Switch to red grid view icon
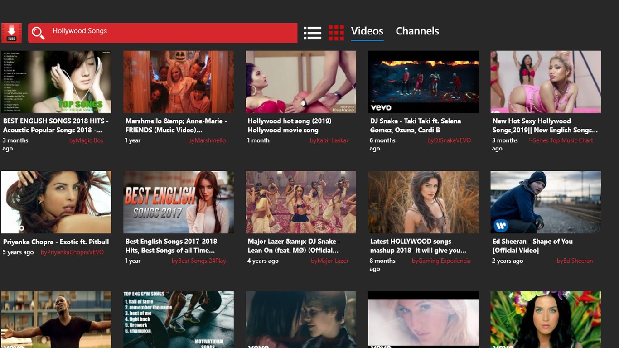 [x=336, y=33]
